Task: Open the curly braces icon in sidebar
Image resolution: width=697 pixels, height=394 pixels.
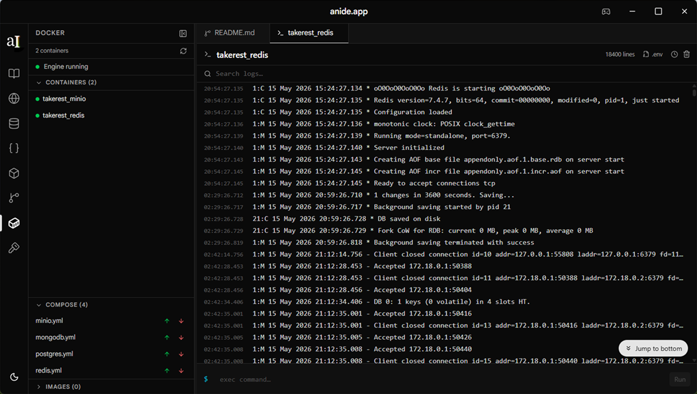Action: [x=14, y=148]
